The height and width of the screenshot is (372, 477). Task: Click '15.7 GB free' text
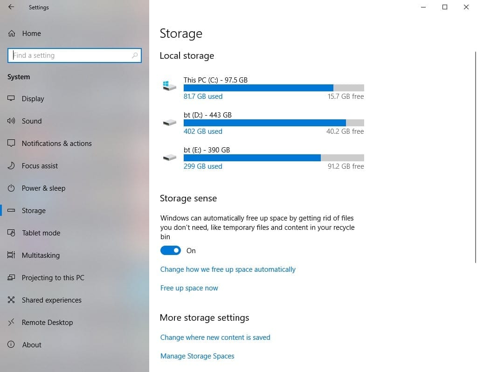pos(346,96)
